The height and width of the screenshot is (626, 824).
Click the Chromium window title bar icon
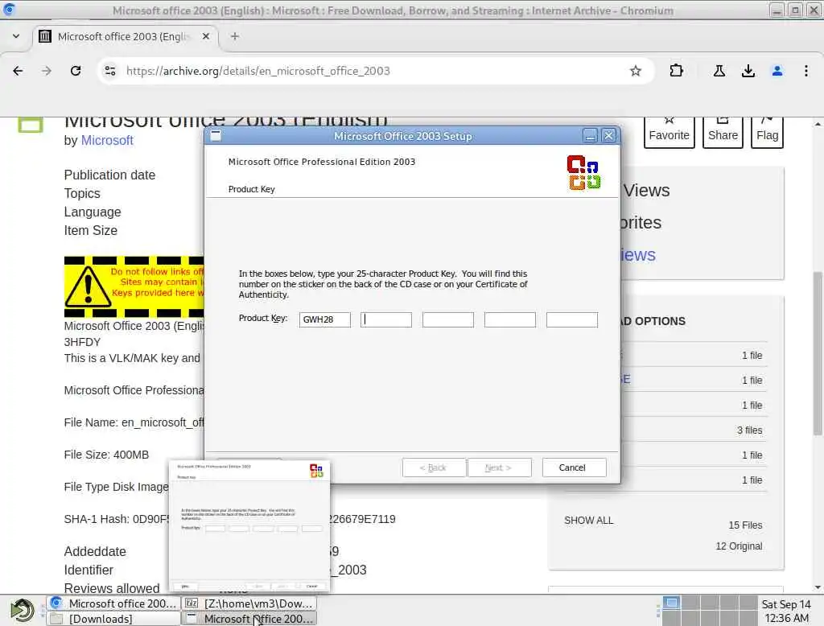10,10
